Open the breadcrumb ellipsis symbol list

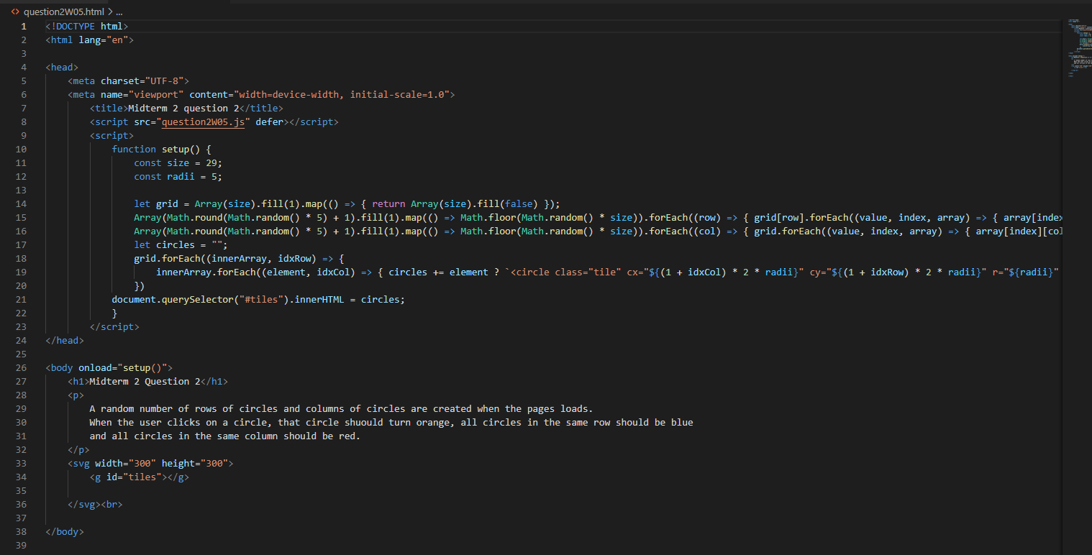click(119, 12)
